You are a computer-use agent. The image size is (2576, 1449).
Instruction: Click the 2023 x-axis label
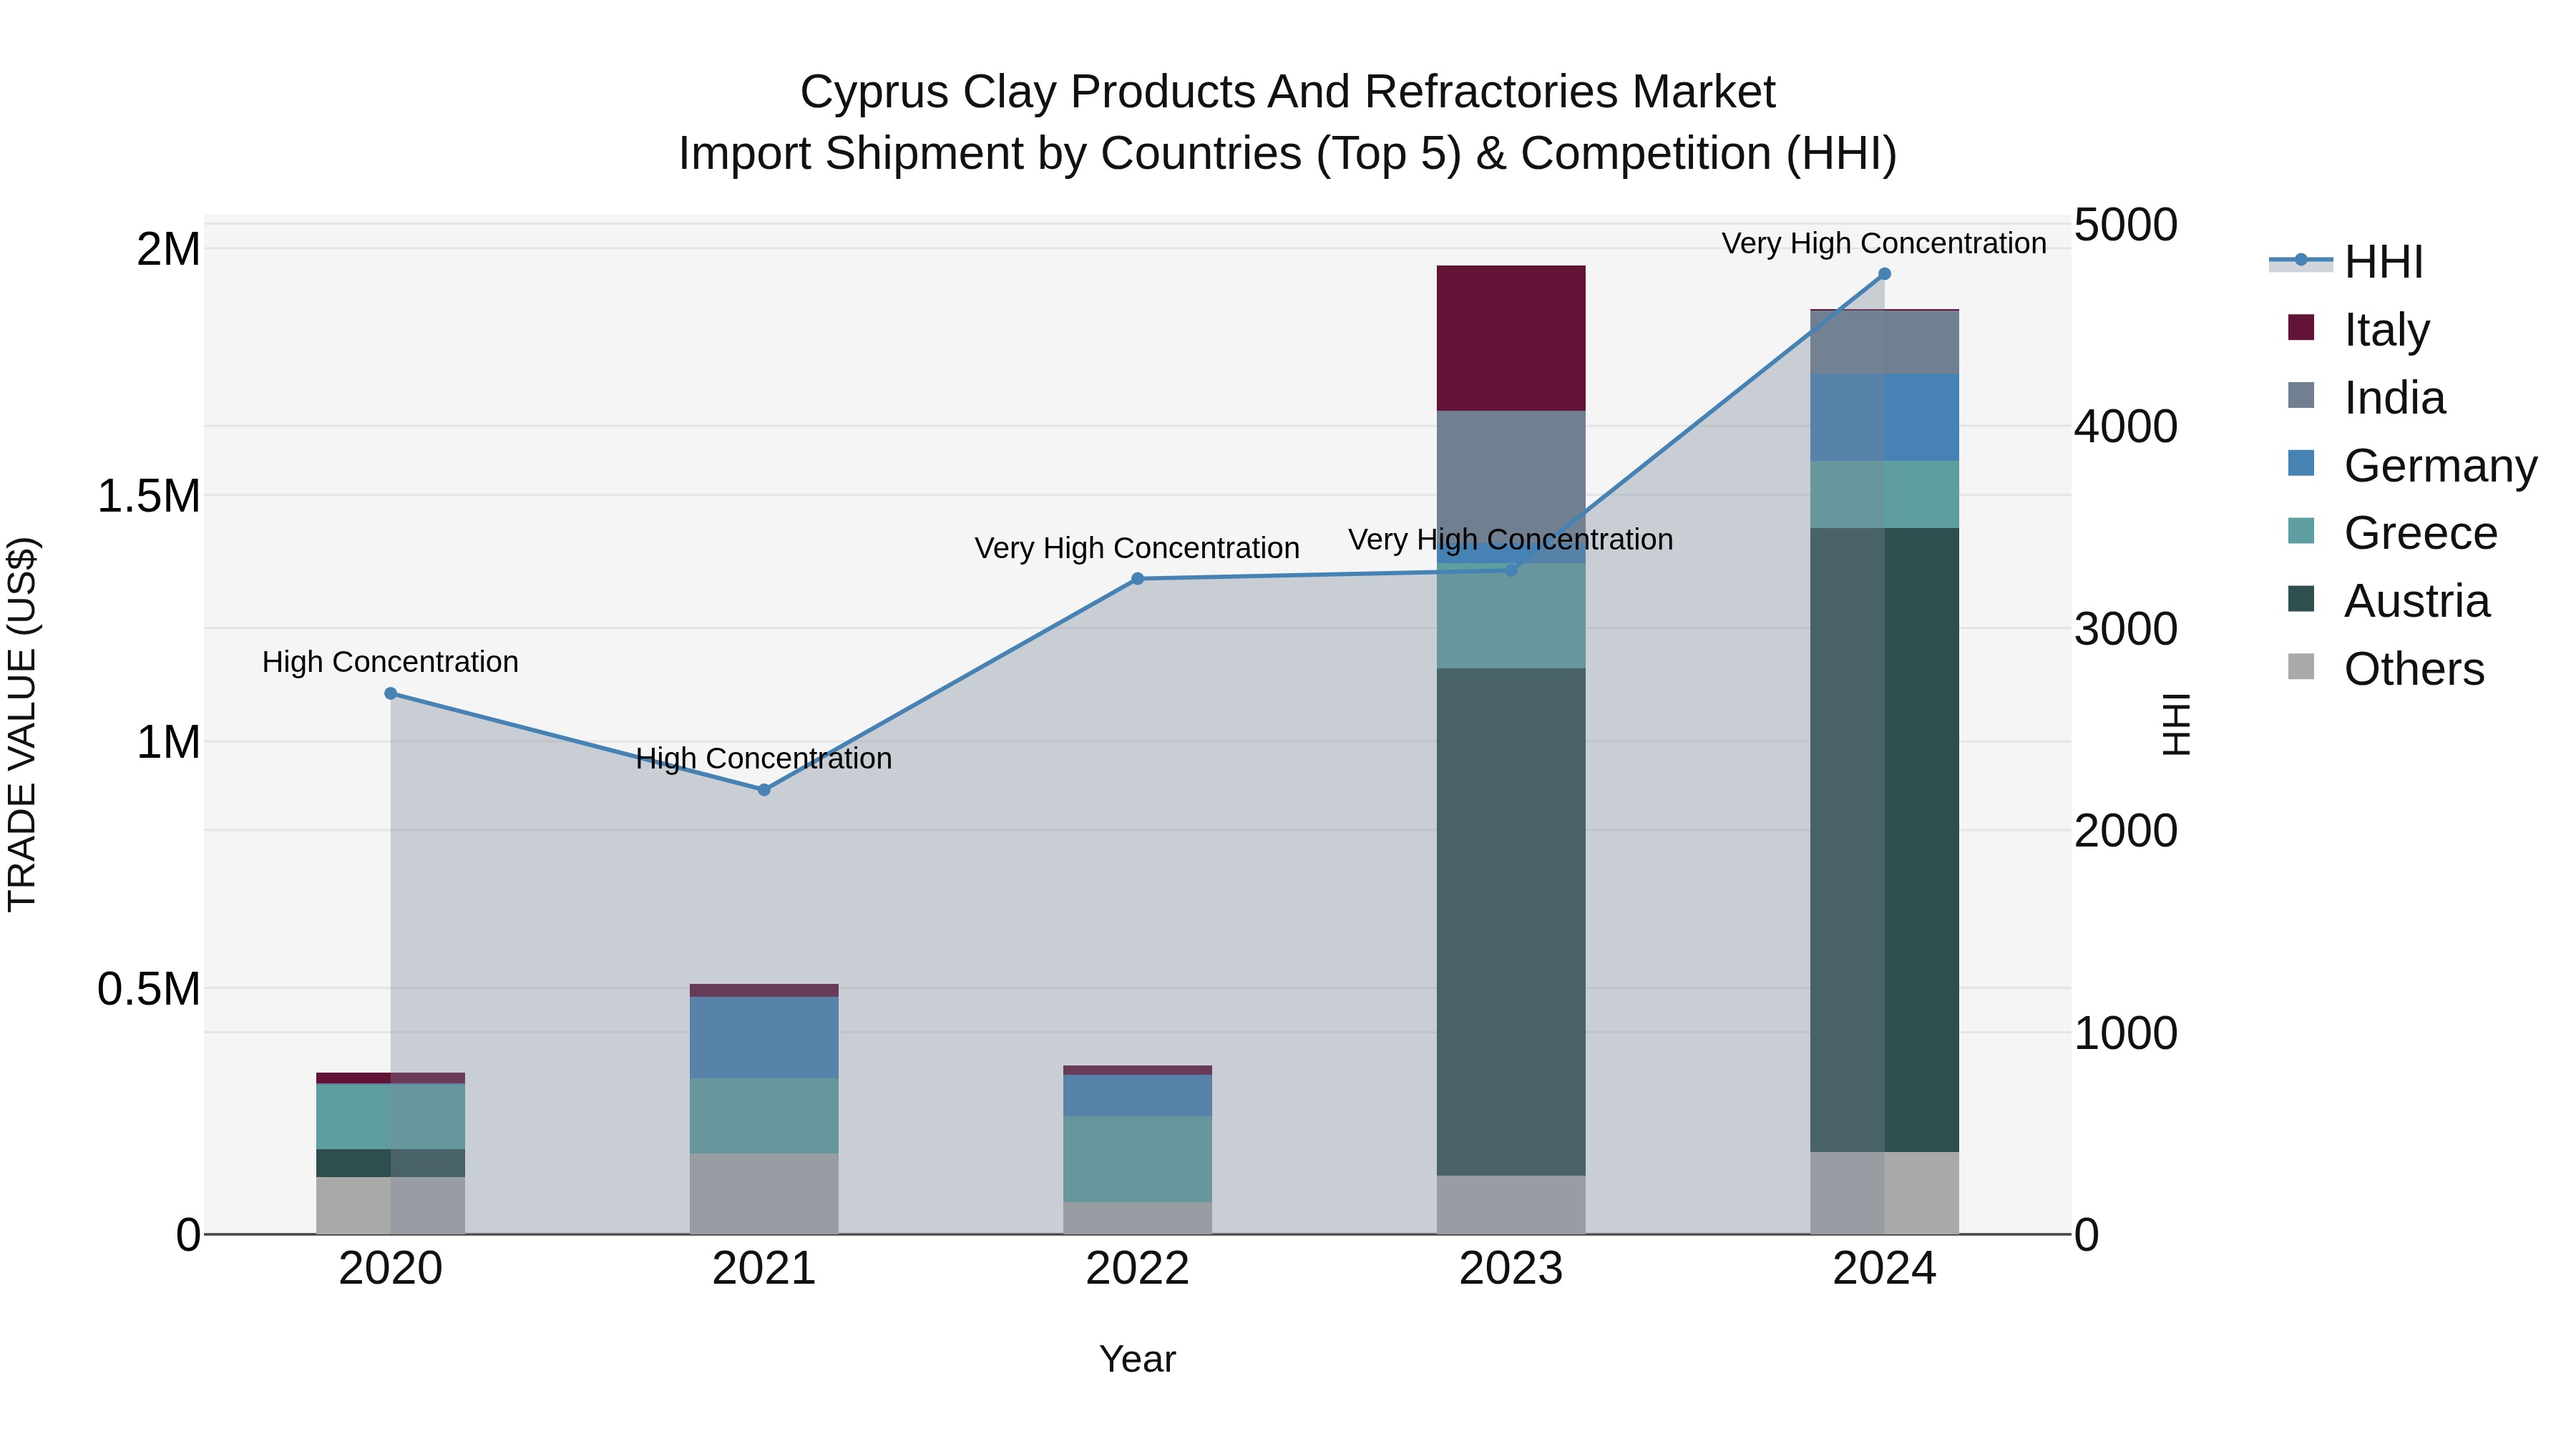(x=1511, y=1269)
